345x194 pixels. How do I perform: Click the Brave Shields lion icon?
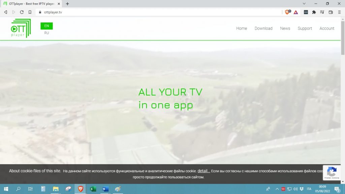coord(287,12)
